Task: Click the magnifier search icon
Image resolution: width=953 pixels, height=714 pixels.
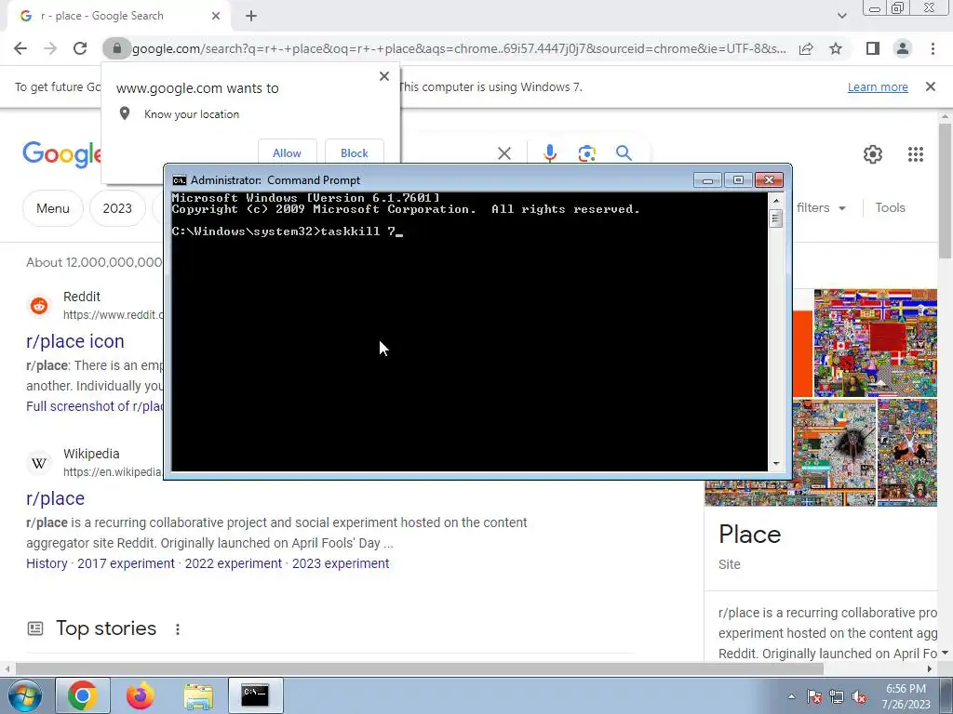Action: point(624,153)
